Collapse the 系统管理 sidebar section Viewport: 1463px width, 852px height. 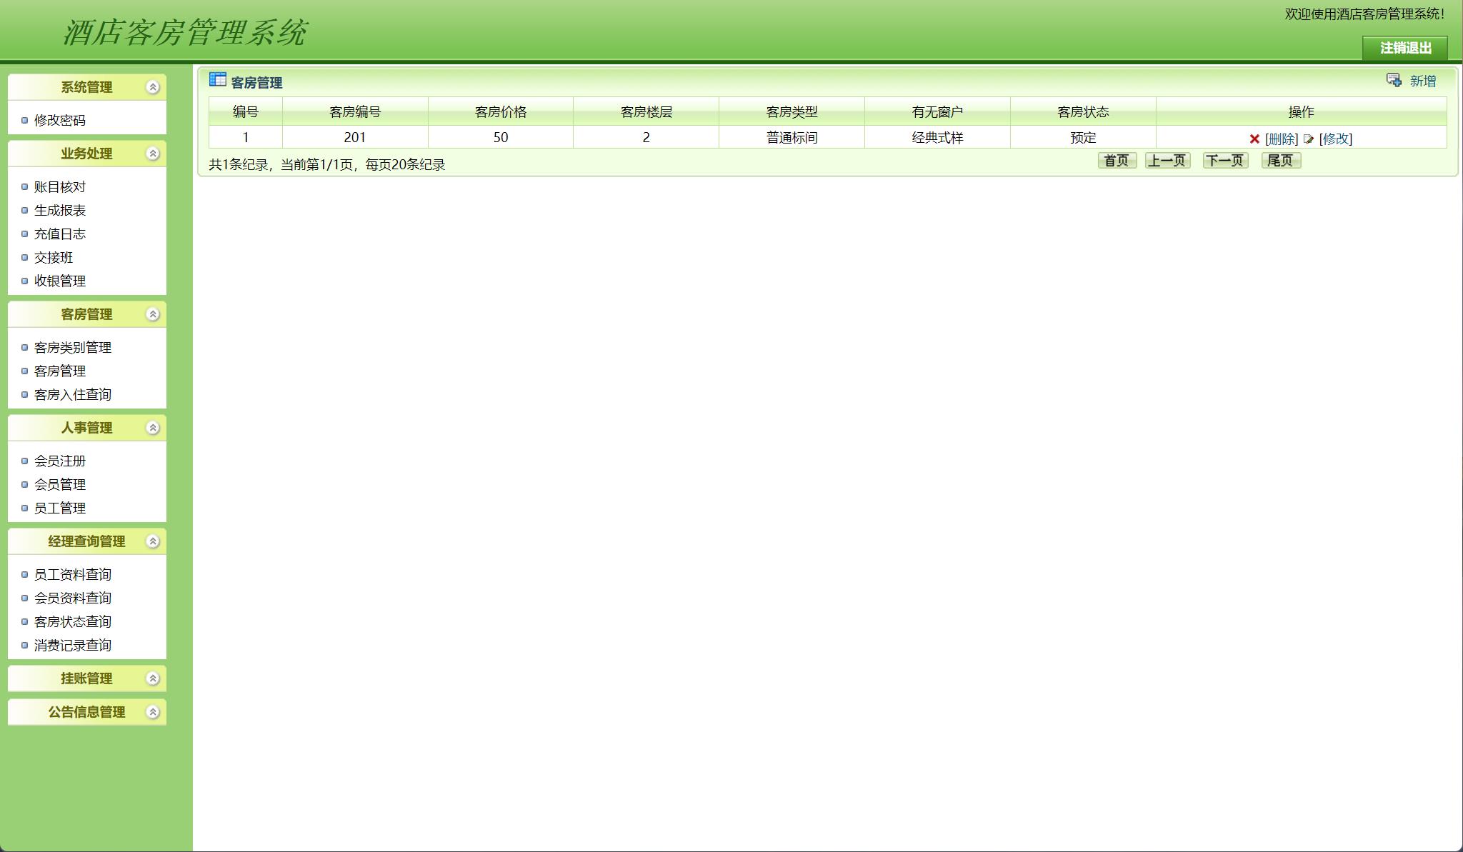coord(152,87)
